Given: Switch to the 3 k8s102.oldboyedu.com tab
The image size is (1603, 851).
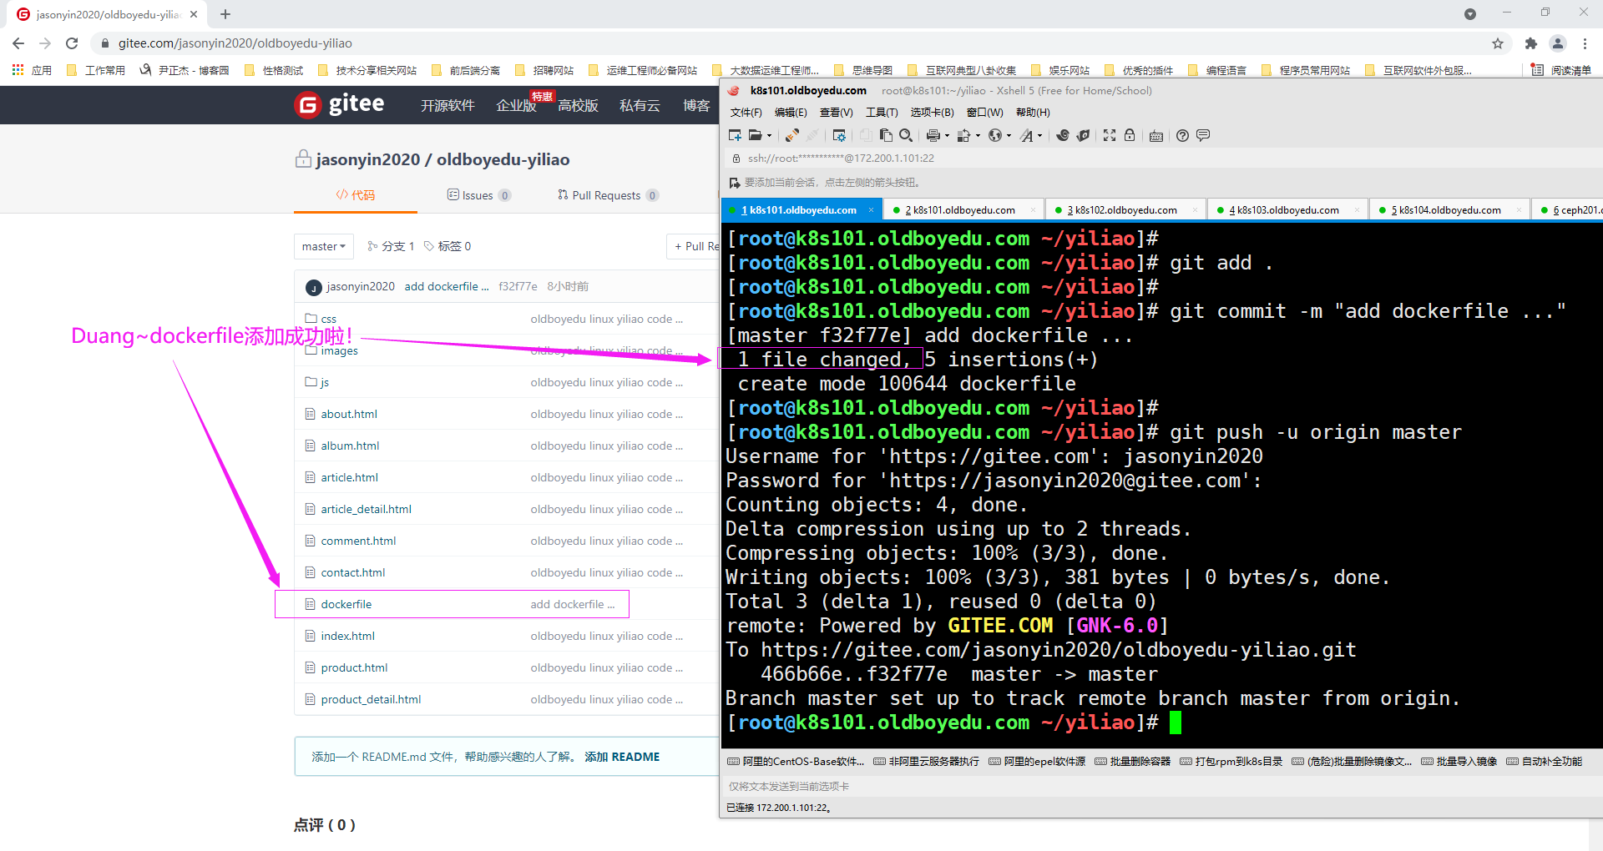Looking at the screenshot, I should [1122, 210].
